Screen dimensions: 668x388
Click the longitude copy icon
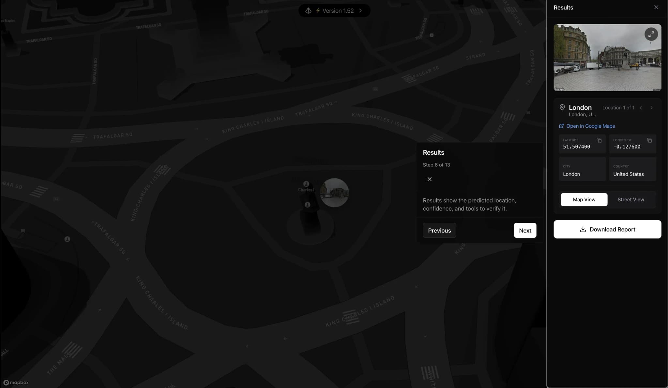[x=649, y=140]
